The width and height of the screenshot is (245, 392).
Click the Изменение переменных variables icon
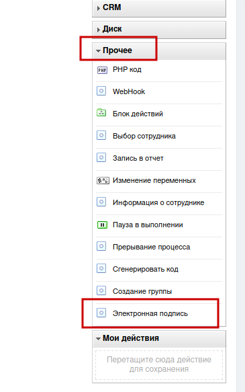(x=103, y=180)
